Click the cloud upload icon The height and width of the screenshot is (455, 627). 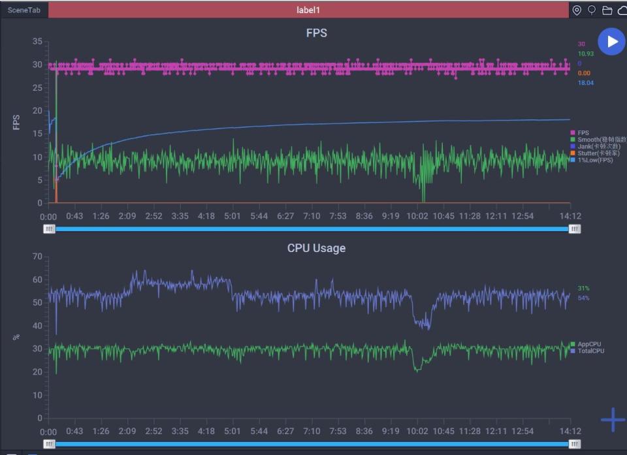pyautogui.click(x=622, y=10)
